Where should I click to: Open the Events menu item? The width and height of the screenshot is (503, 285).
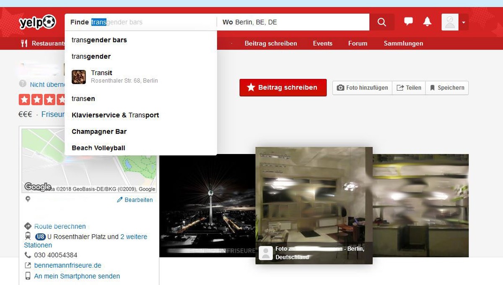[323, 43]
